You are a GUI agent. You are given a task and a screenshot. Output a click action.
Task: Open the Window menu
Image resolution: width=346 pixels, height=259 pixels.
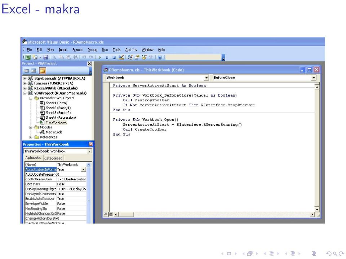click(x=148, y=50)
